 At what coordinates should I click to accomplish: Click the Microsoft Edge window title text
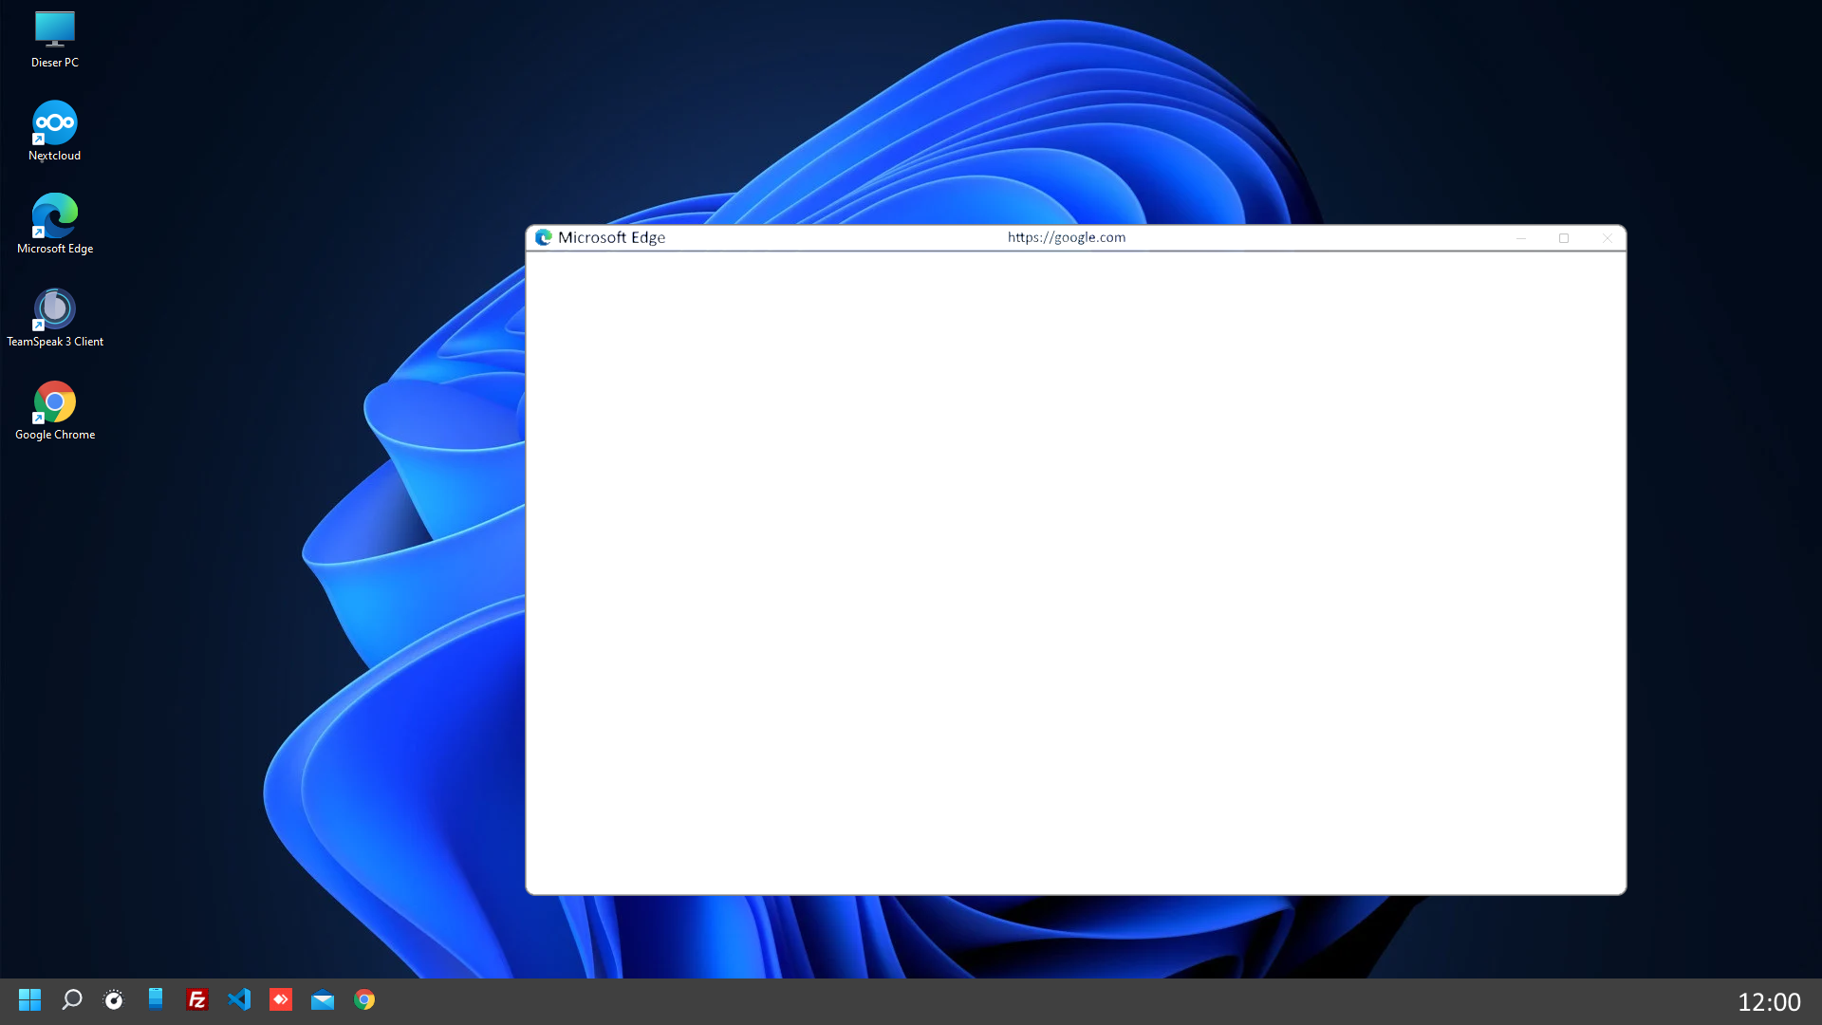[611, 237]
